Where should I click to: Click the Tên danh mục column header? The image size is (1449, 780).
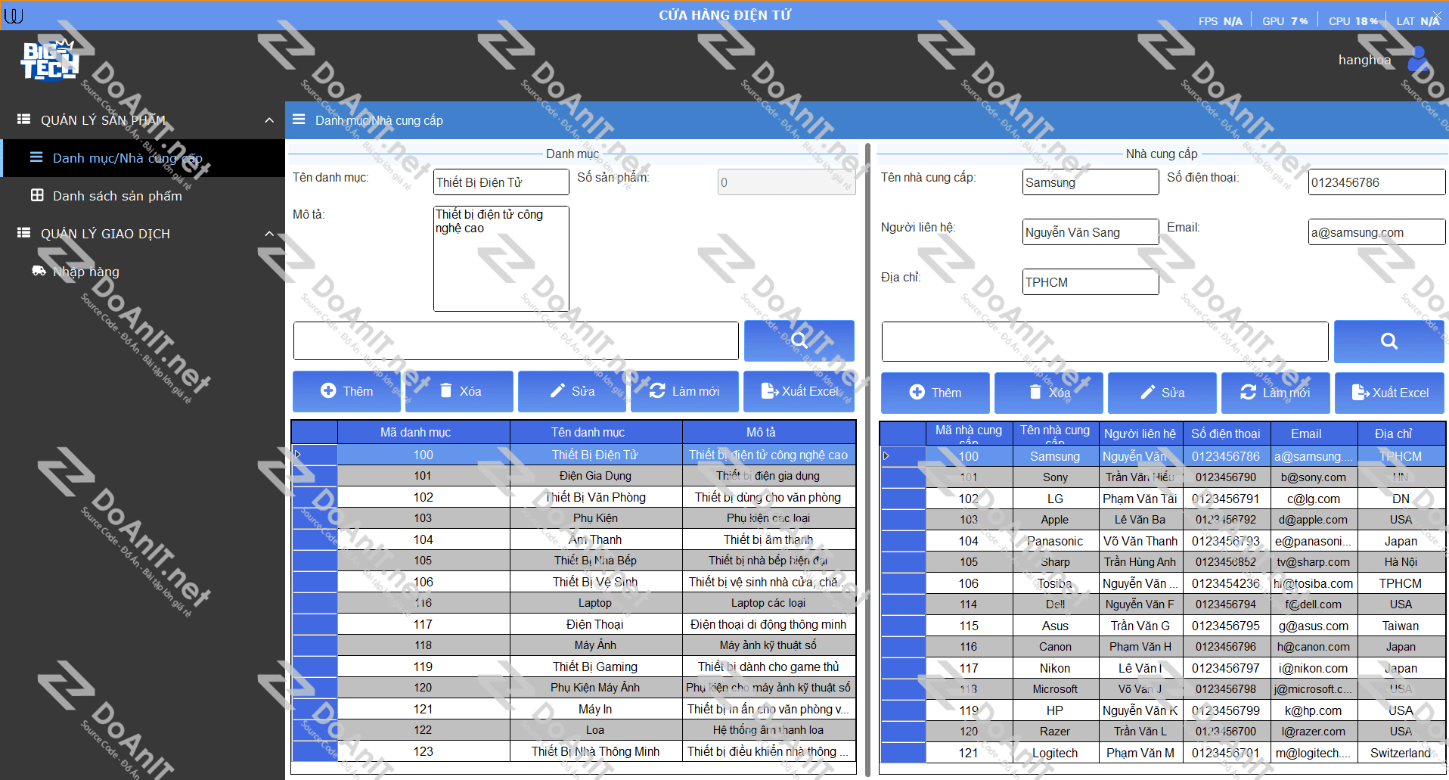point(588,432)
